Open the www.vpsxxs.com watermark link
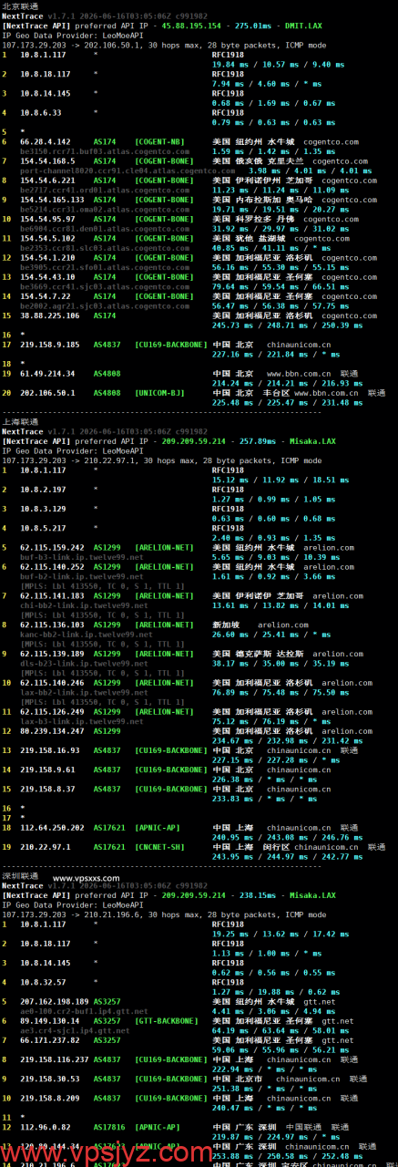The height and width of the screenshot is (1167, 398). click(x=87, y=879)
